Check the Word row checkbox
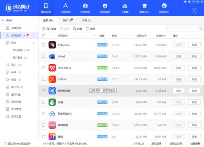This screenshot has width=204, height=147. [44, 56]
